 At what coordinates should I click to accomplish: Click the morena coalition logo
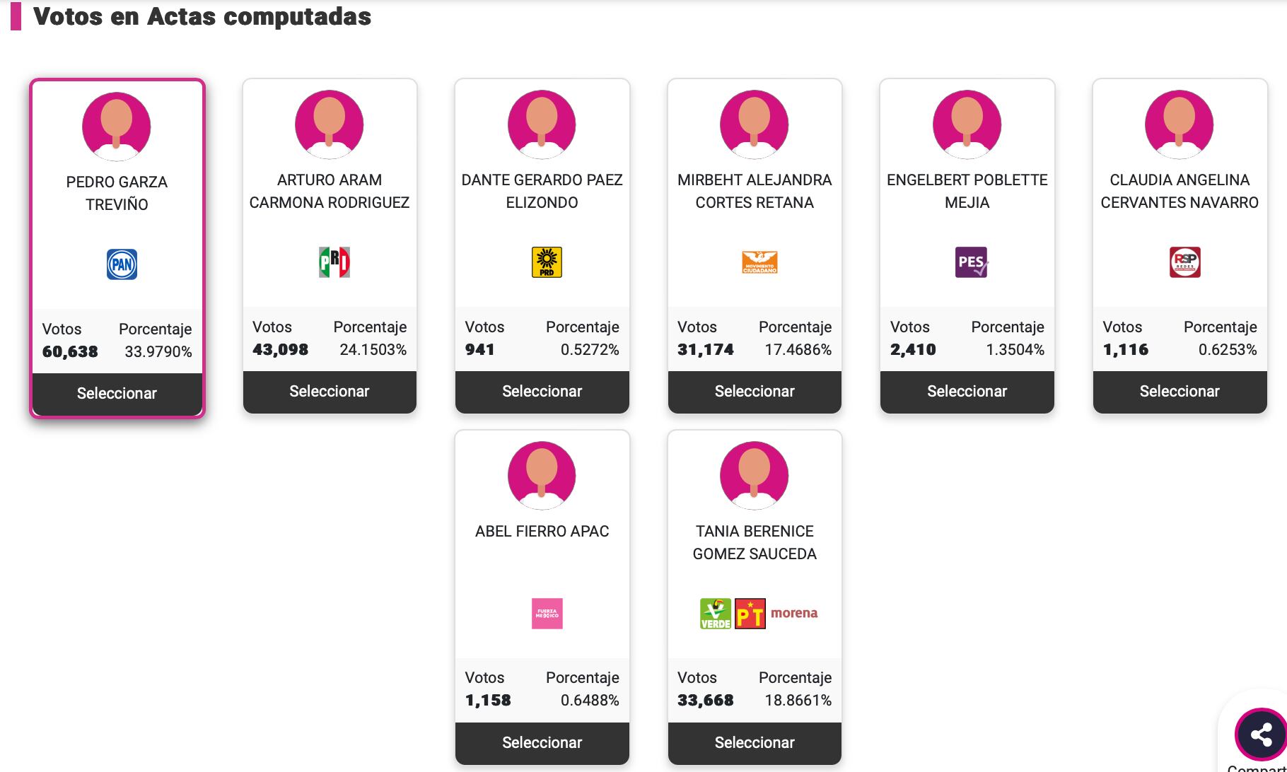(x=795, y=612)
